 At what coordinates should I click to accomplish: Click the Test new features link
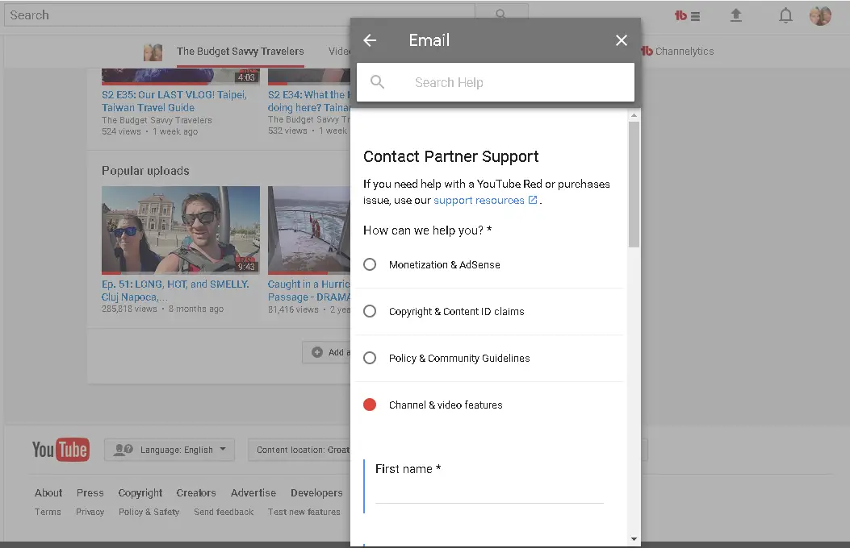tap(304, 512)
